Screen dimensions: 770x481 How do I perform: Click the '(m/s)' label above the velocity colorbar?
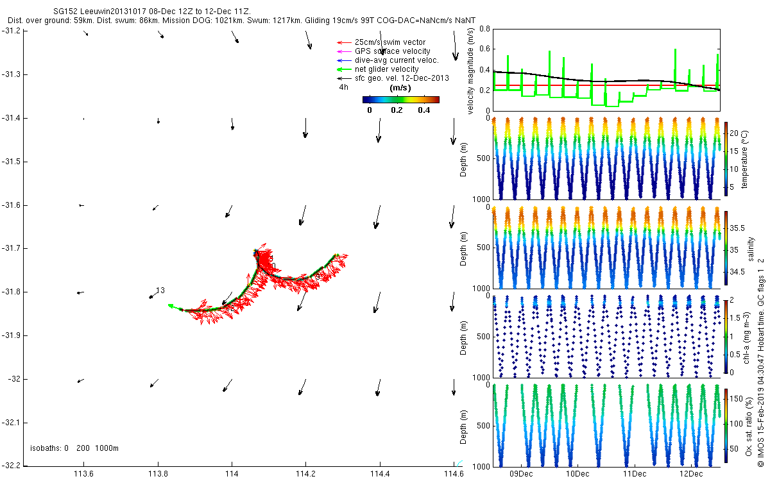pyautogui.click(x=401, y=89)
